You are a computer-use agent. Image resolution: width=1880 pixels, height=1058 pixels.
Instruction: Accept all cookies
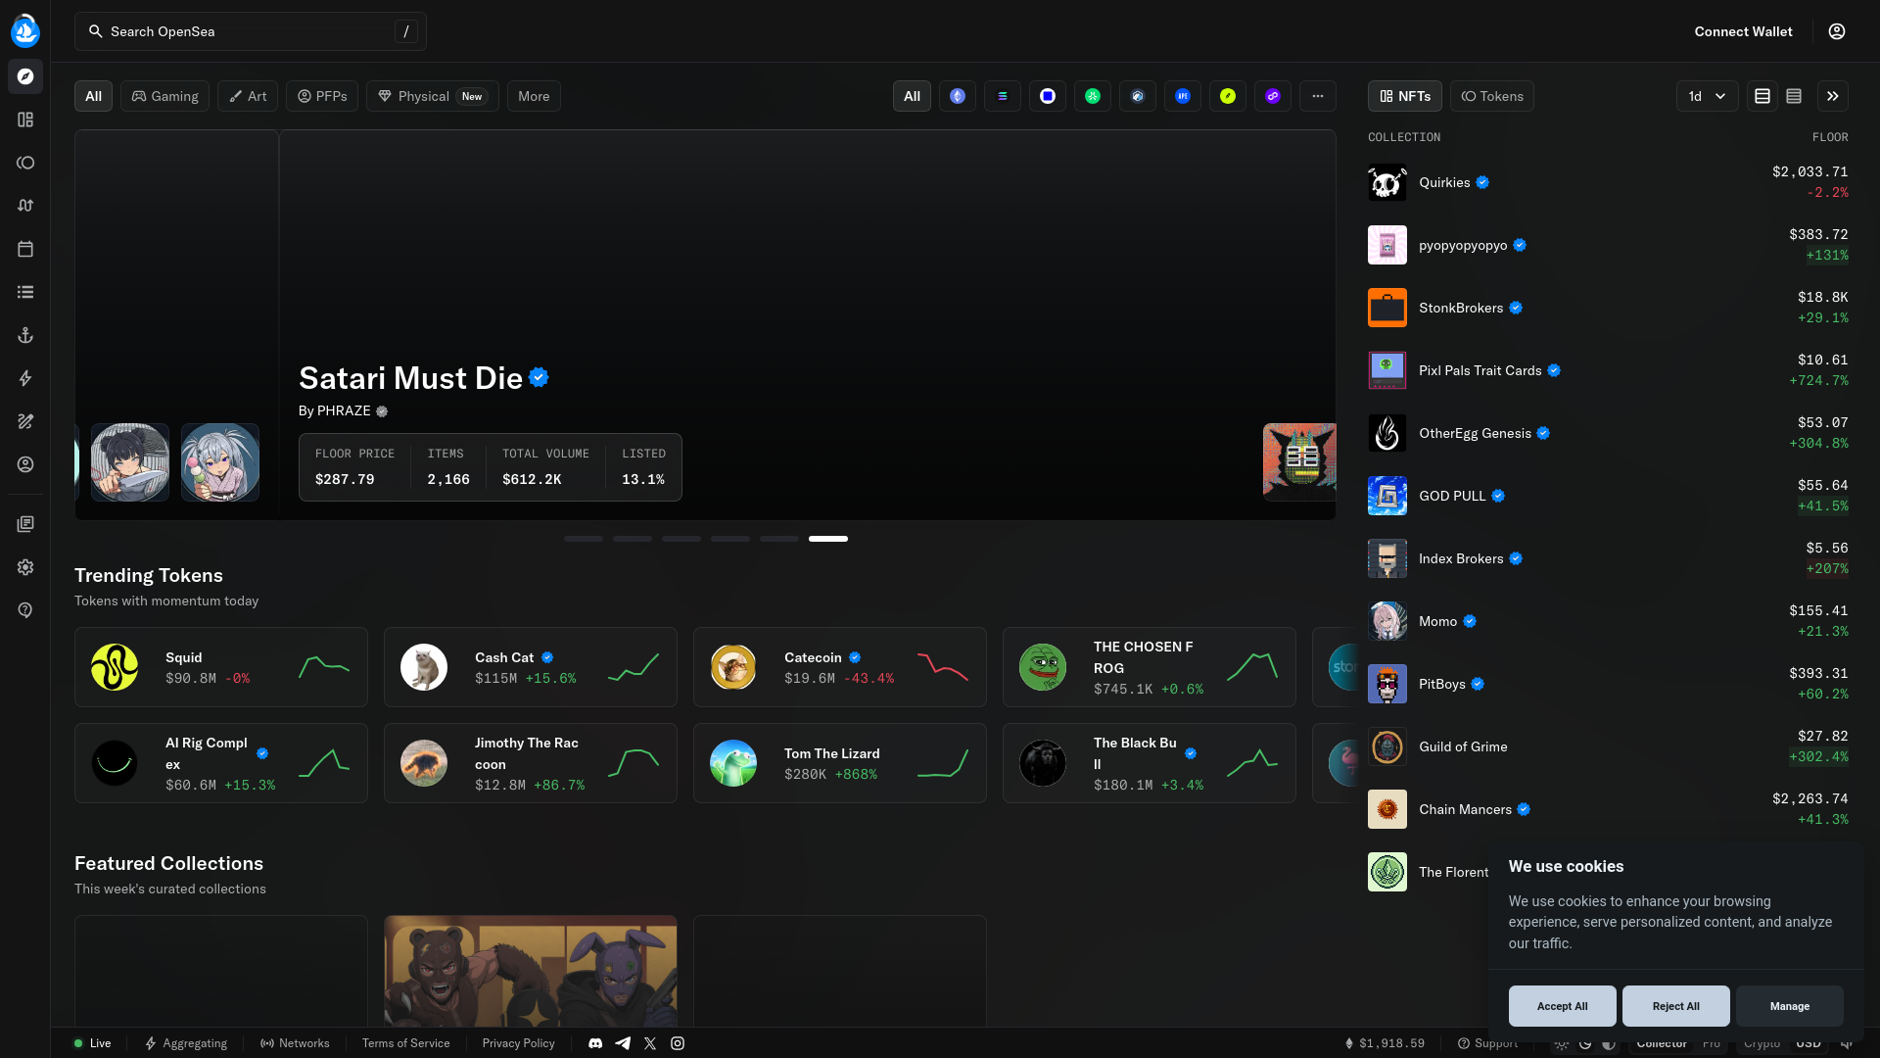click(x=1562, y=1006)
